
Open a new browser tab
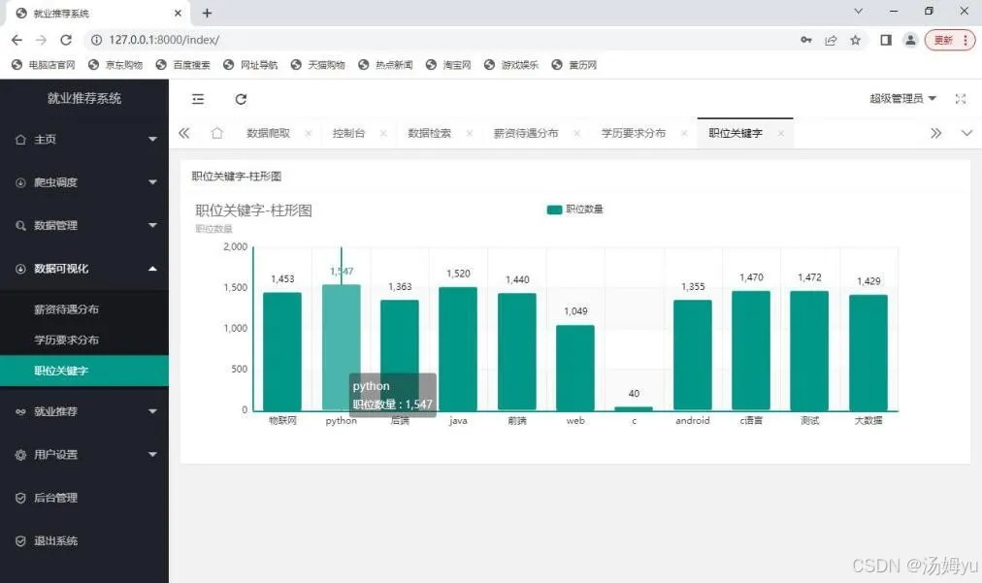(208, 13)
